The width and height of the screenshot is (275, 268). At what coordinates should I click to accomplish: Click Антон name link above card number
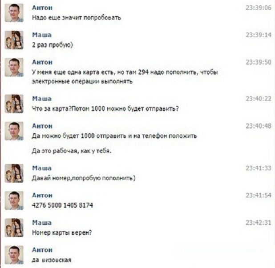click(x=42, y=195)
